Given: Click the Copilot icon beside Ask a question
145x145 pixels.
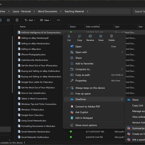Looking at the screenshot, I should (x=129, y=140).
